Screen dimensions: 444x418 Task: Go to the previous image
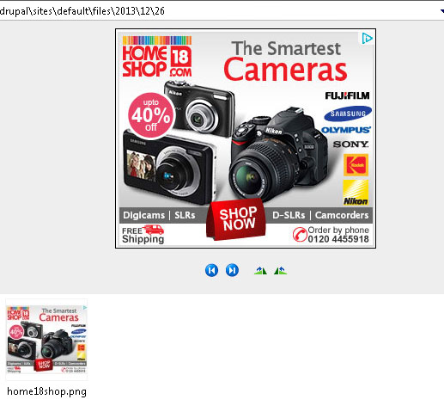click(211, 270)
